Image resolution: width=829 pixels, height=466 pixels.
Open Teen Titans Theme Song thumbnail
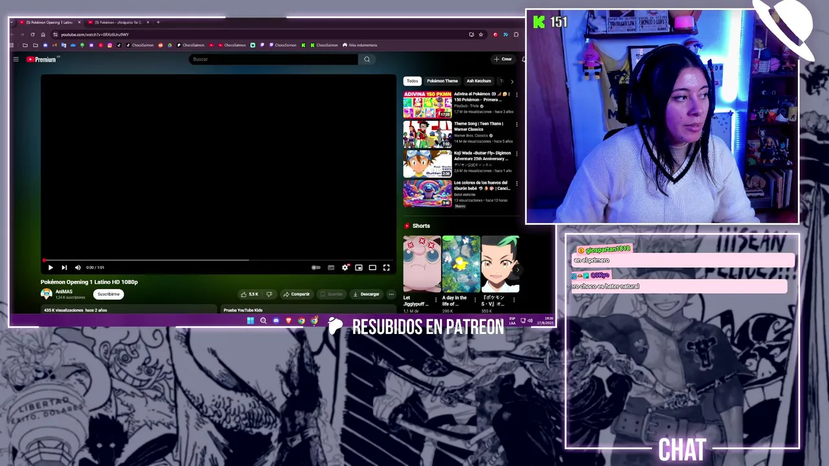point(427,134)
